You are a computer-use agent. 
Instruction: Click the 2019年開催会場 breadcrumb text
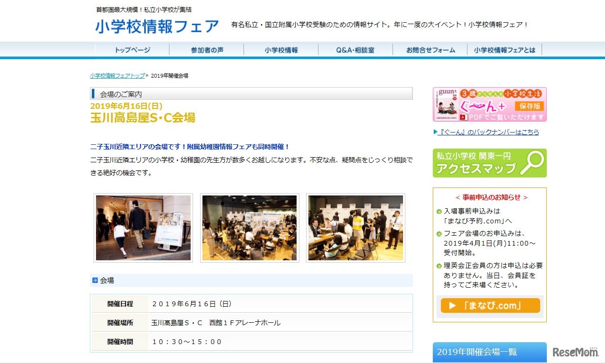pyautogui.click(x=170, y=76)
